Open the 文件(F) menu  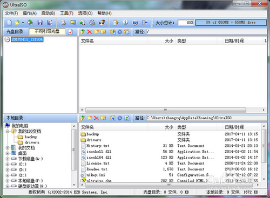coord(11,13)
